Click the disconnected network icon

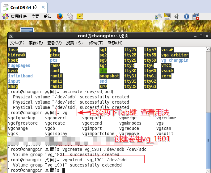pyautogui.click(x=196, y=16)
